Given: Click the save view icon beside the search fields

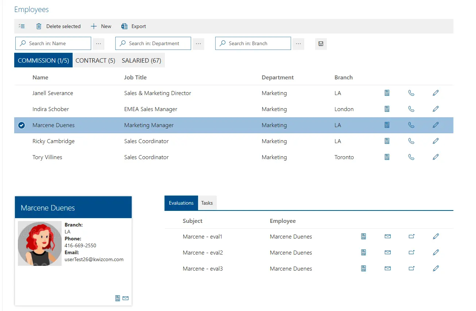Looking at the screenshot, I should [321, 43].
